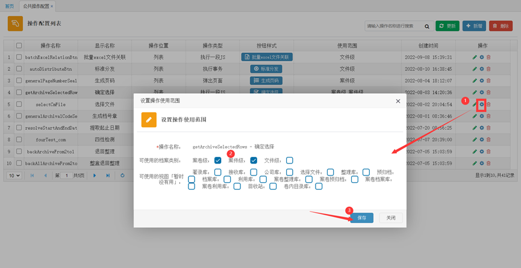Click the 关闭 button in dialog
Screen dimensions: 521x268
coord(391,218)
